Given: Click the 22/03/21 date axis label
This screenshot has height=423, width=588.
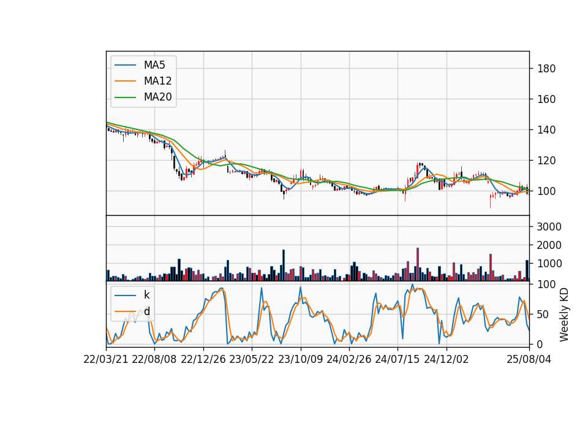Looking at the screenshot, I should pos(106,359).
